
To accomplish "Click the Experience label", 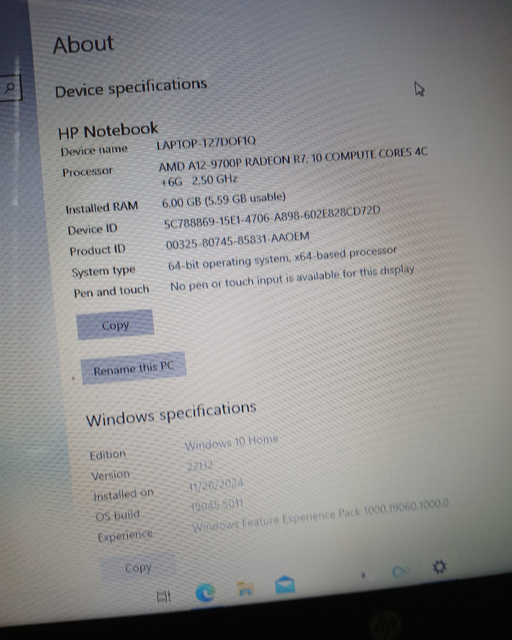I will click(125, 535).
